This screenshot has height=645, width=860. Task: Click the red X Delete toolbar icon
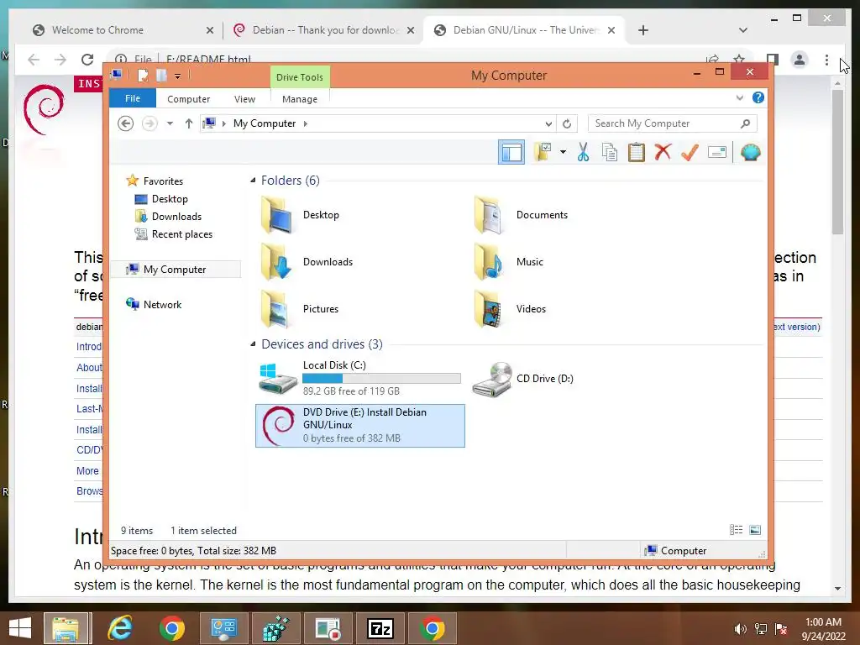(663, 152)
